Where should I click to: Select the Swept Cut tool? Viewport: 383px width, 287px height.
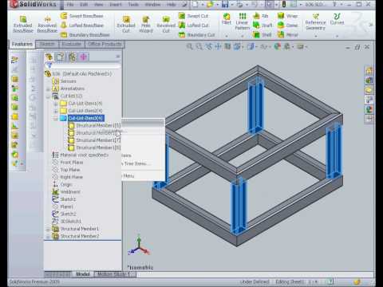pyautogui.click(x=194, y=16)
